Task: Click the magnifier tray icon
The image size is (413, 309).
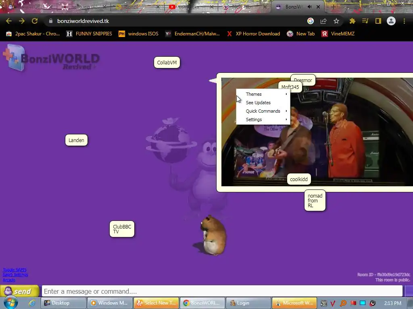Action: coord(343,303)
